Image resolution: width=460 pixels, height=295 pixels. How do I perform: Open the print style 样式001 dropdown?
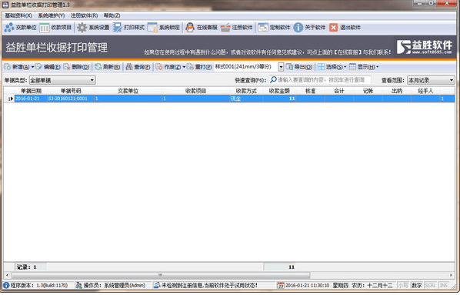click(281, 67)
